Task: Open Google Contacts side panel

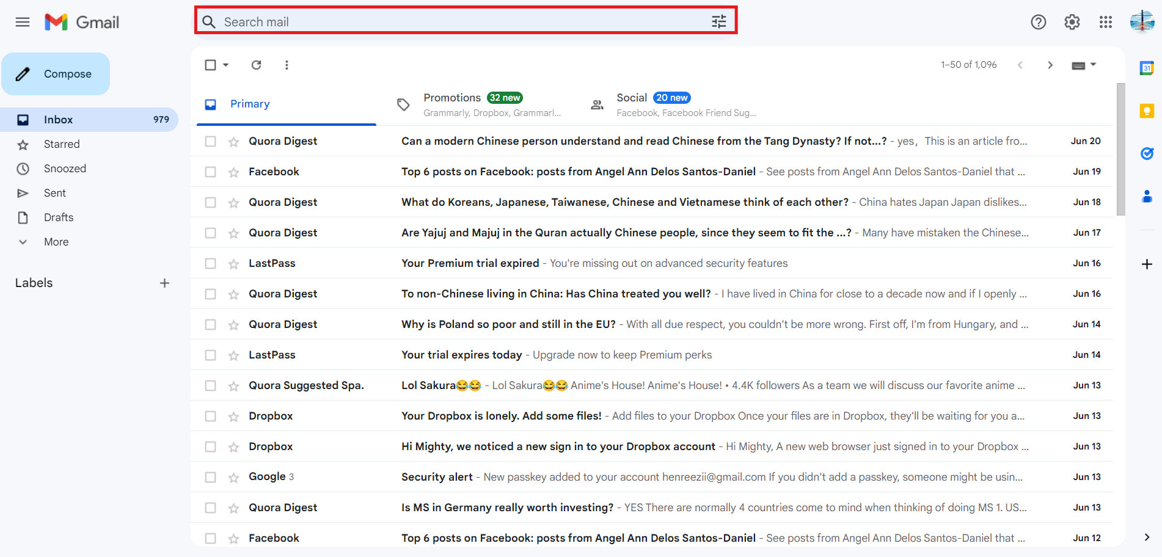Action: 1147,196
